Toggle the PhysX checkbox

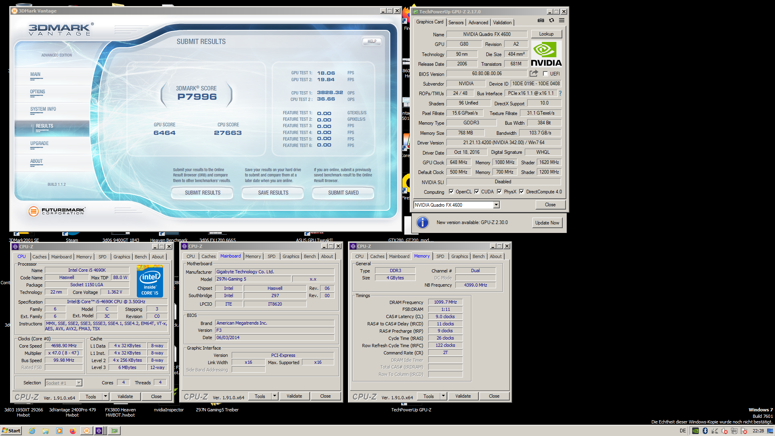coord(499,192)
